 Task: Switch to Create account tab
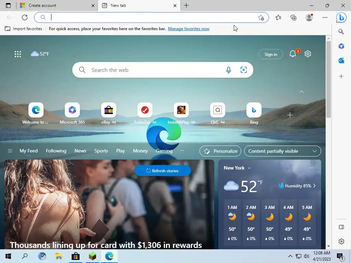tap(57, 5)
